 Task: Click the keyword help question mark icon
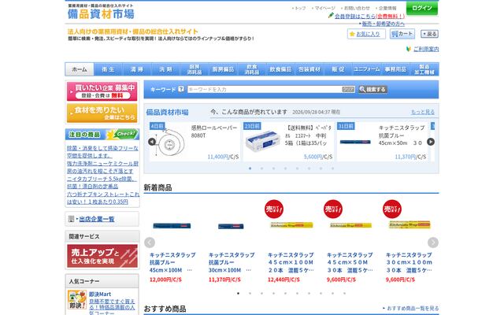click(181, 89)
